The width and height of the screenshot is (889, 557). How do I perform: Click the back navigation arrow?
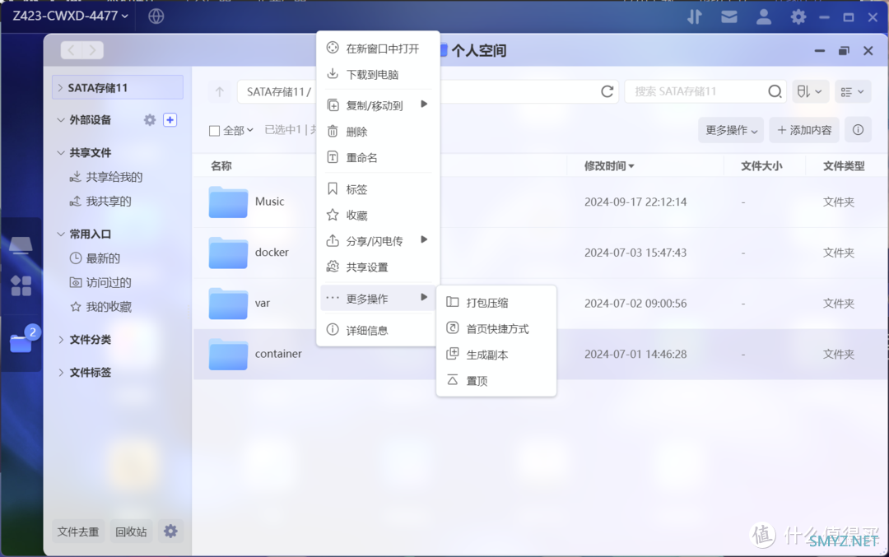tap(72, 50)
